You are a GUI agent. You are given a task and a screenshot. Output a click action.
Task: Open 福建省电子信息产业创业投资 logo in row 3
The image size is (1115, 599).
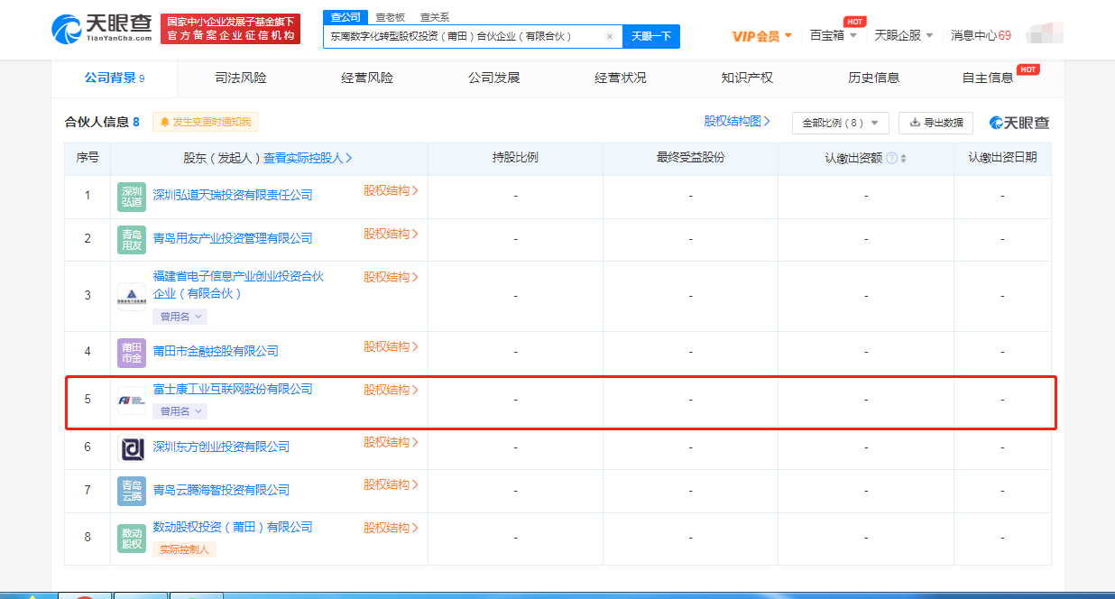[132, 296]
